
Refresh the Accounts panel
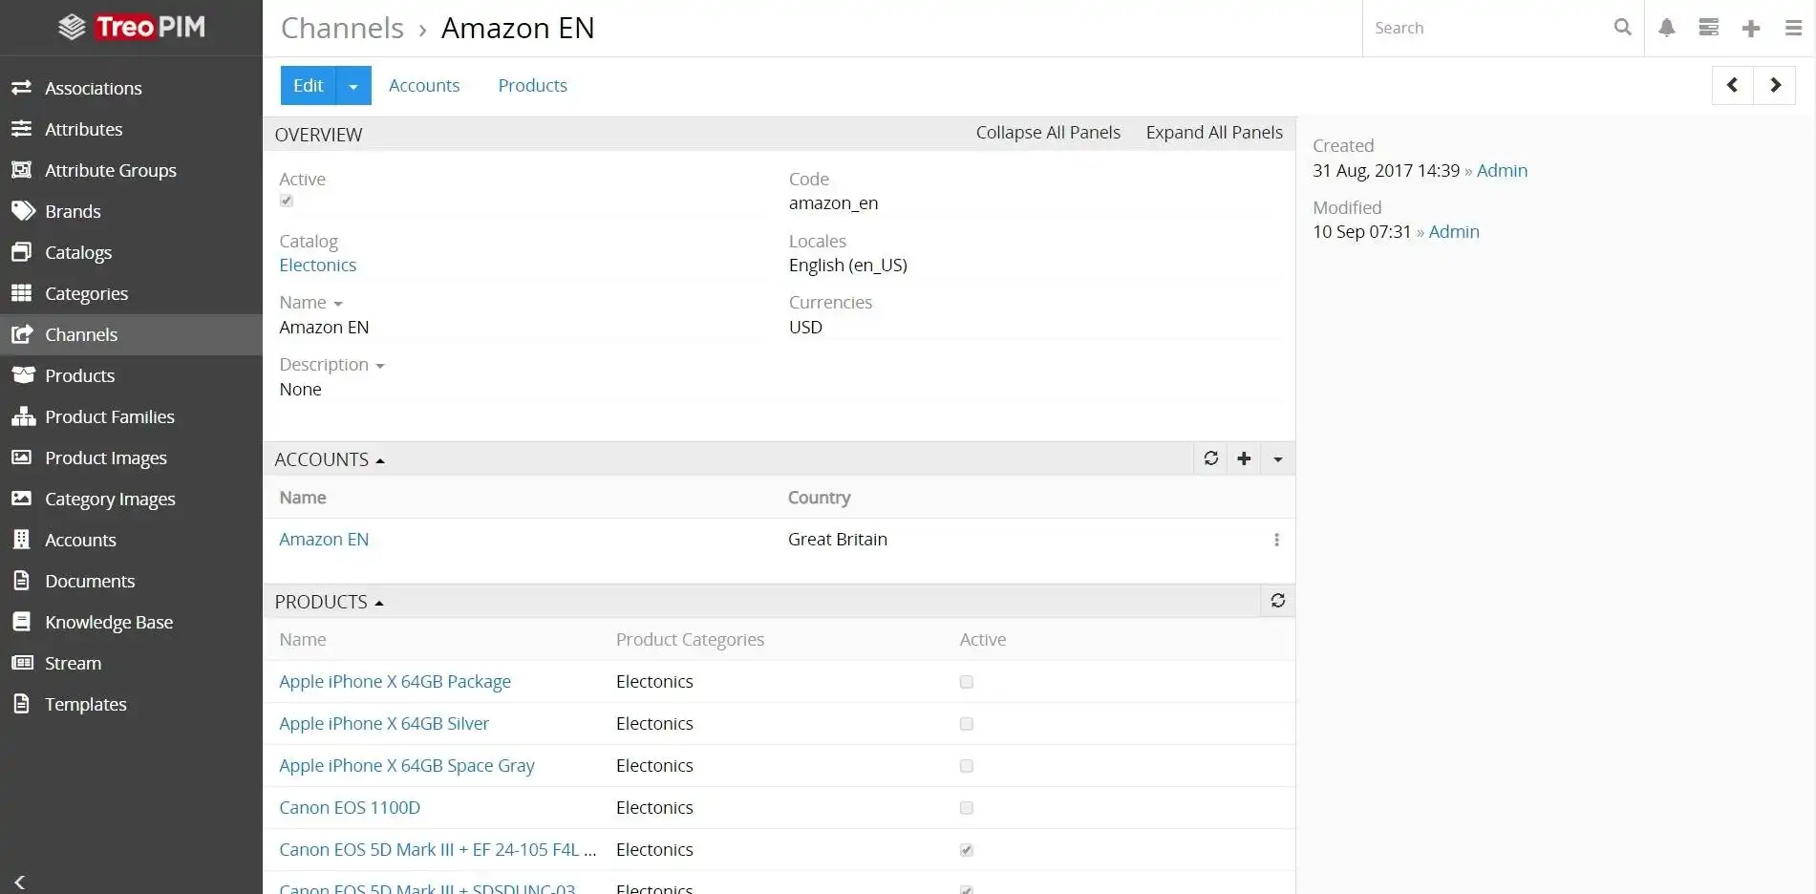pyautogui.click(x=1210, y=458)
